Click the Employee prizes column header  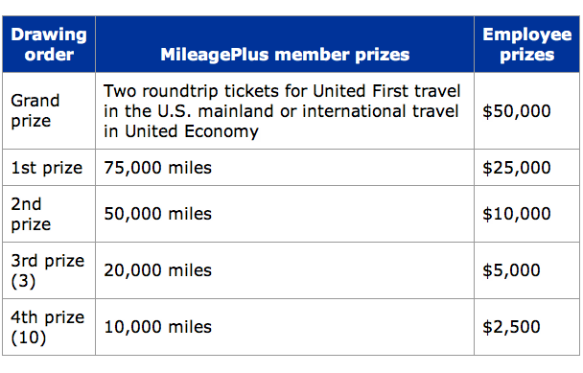point(526,44)
